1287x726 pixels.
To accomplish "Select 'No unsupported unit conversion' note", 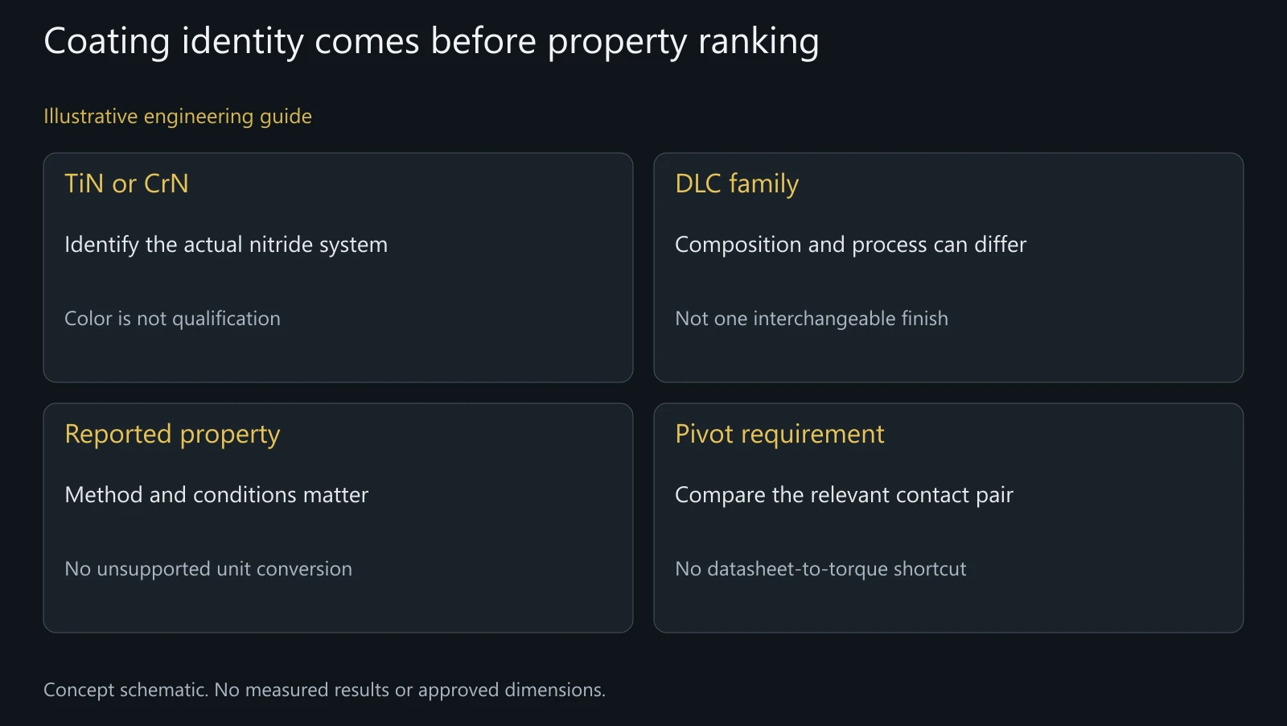I will [x=208, y=569].
